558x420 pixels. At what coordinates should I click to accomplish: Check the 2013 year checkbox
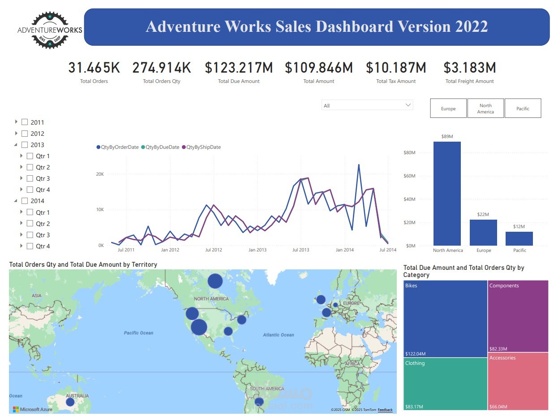[x=25, y=144]
